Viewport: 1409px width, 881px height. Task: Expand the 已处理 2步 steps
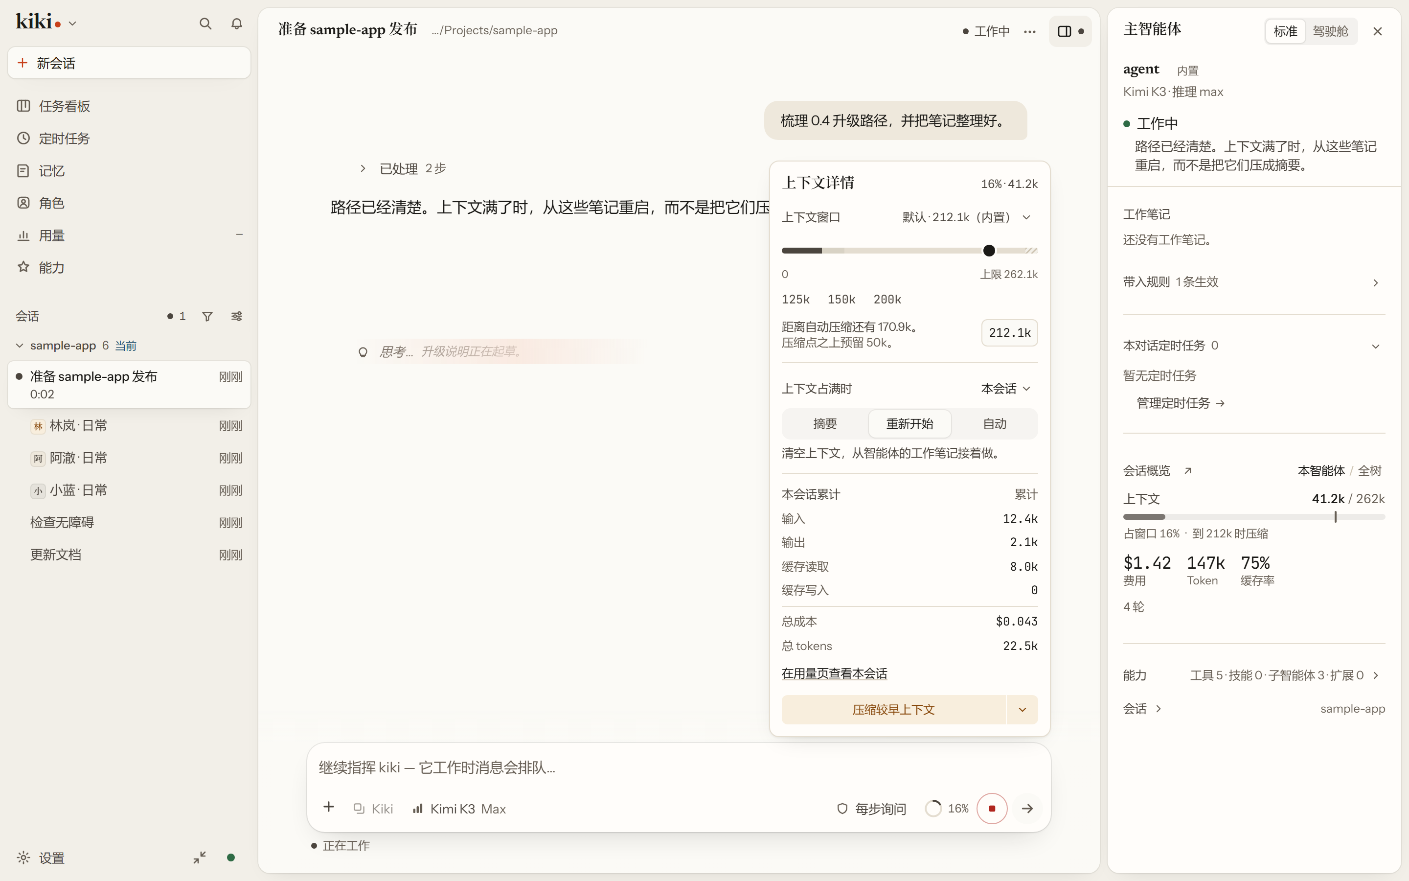[x=403, y=168]
